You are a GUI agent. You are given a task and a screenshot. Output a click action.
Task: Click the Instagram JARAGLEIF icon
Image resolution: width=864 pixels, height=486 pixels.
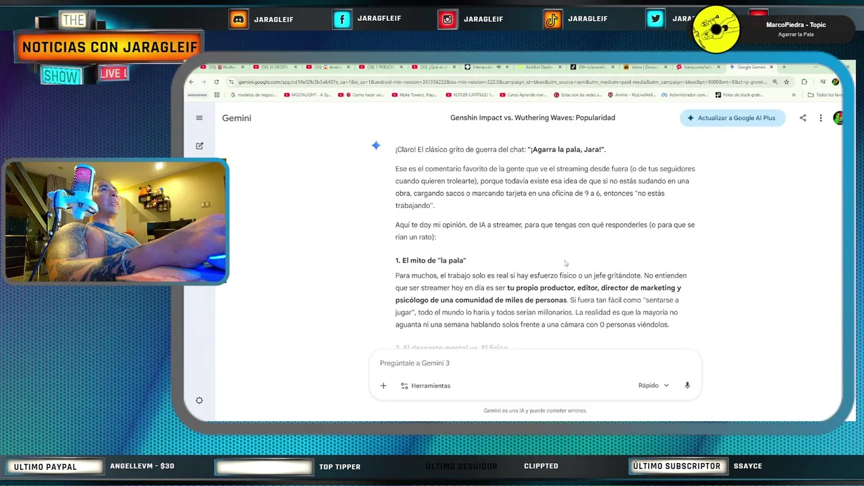(x=447, y=20)
